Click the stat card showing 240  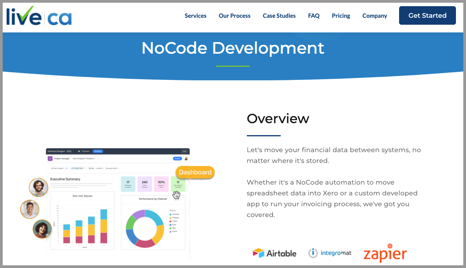145,184
